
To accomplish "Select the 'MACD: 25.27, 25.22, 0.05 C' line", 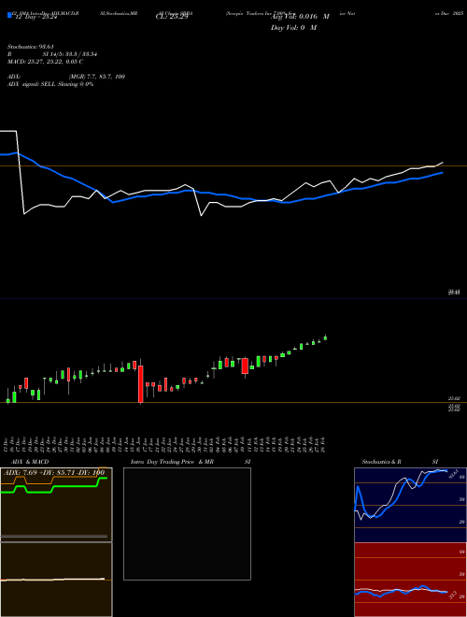I will point(45,62).
